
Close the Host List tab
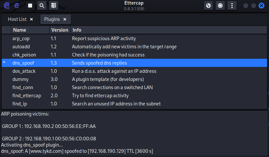[x=31, y=19]
